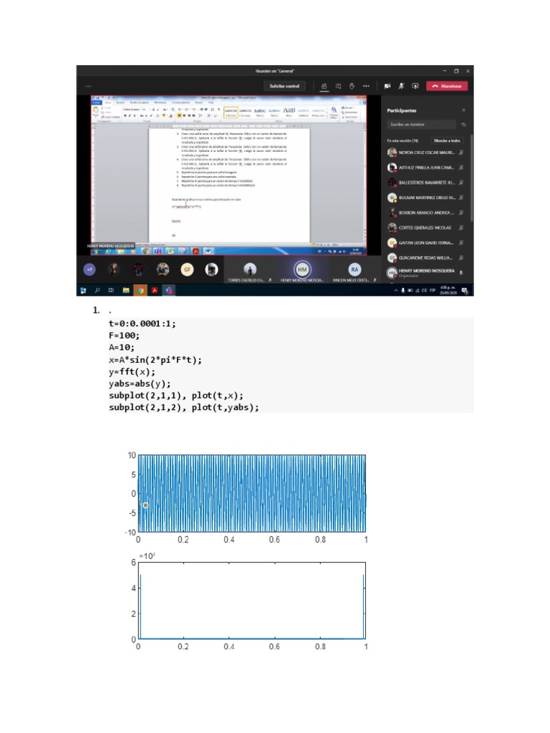
Task: Select participant ARTHUZ PINILLA JUAN CAMI...
Action: (x=426, y=168)
